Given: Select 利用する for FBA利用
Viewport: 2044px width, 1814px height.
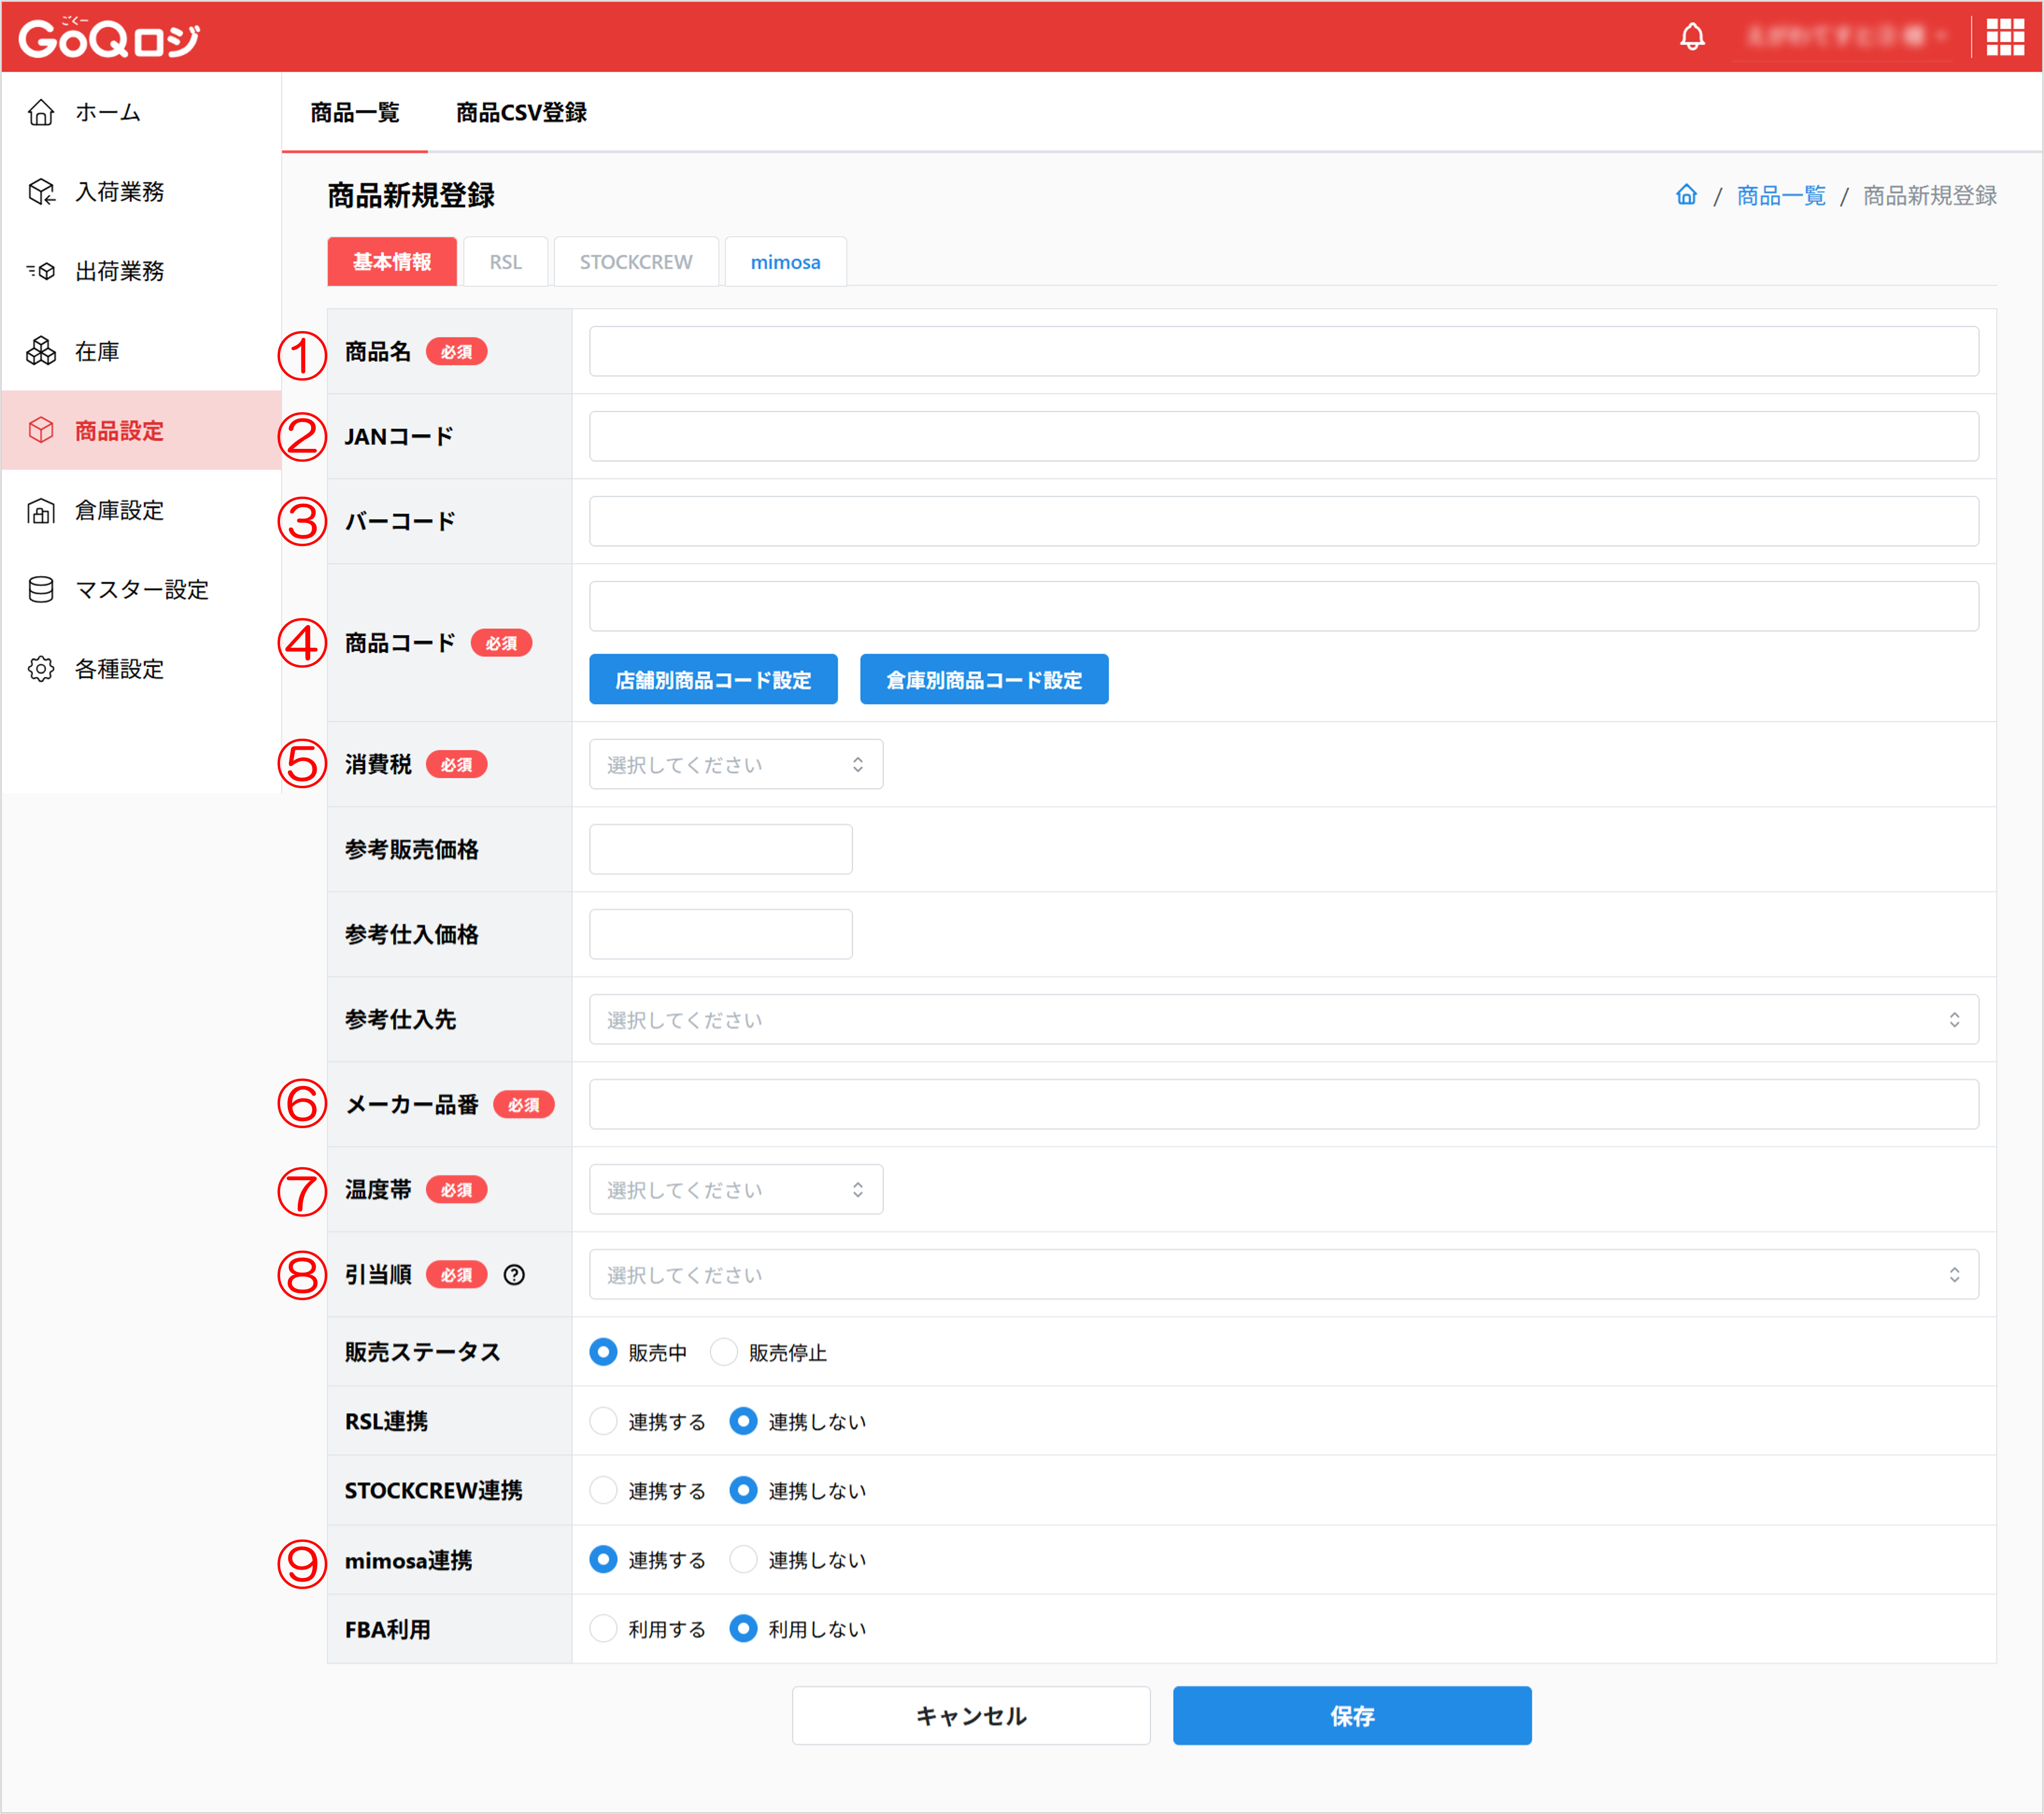Looking at the screenshot, I should point(603,1628).
